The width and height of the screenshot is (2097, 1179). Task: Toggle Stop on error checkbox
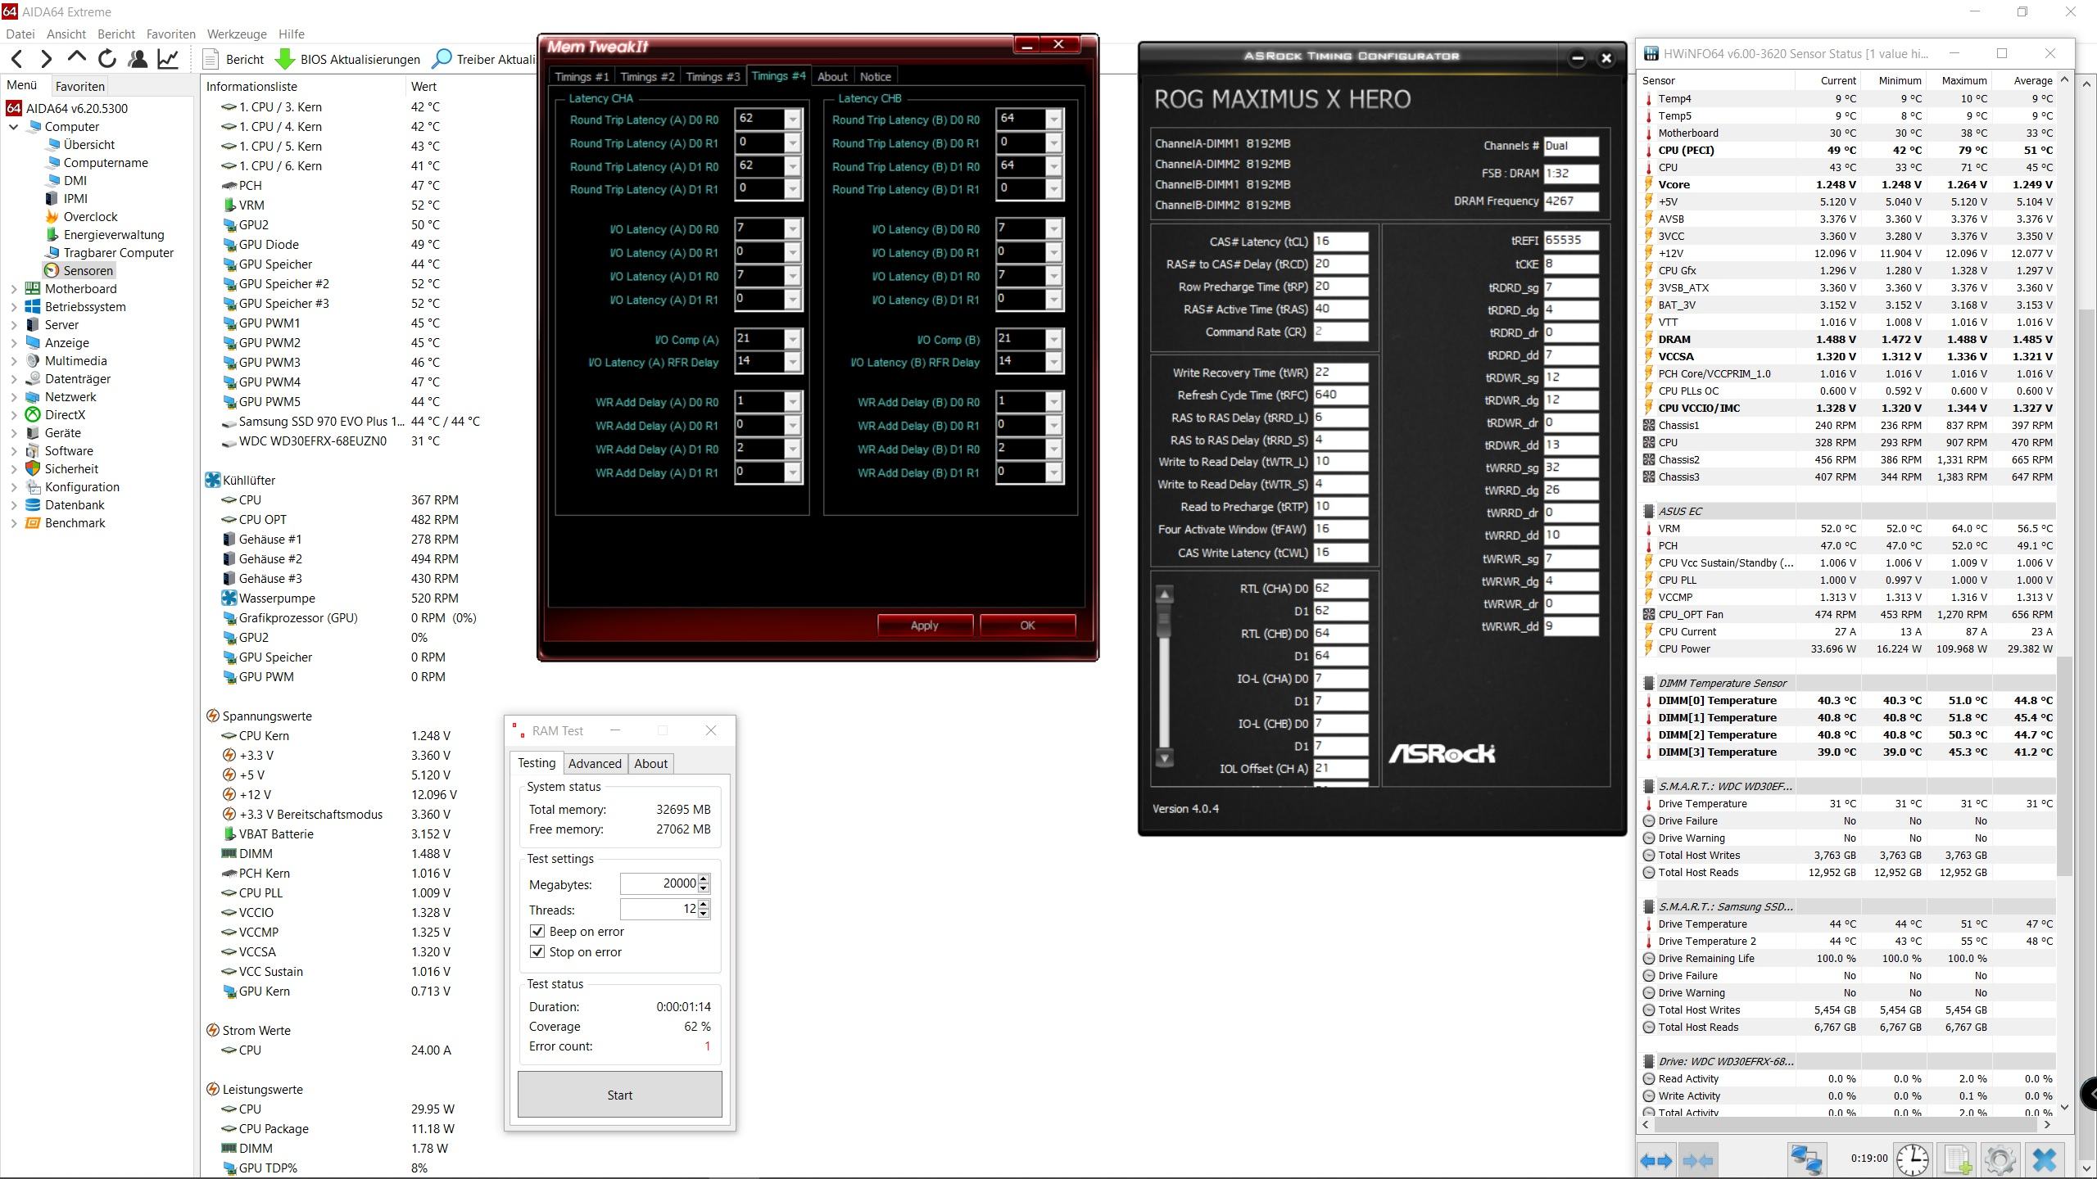coord(537,952)
